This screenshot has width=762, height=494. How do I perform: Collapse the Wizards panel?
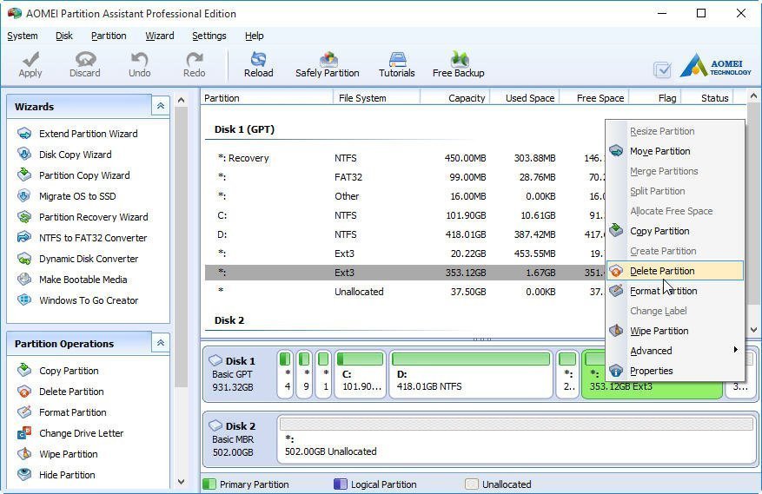[161, 106]
